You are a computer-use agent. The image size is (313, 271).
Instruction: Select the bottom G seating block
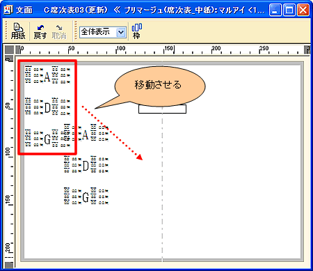tap(86, 196)
